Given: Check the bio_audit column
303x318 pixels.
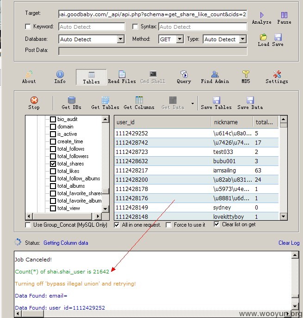Looking at the screenshot, I should [x=53, y=119].
